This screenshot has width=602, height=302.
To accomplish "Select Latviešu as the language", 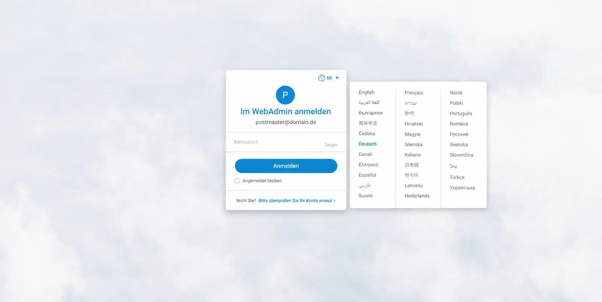I will coord(414,186).
